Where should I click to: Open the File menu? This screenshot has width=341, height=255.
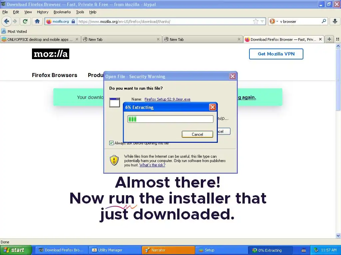point(5,12)
